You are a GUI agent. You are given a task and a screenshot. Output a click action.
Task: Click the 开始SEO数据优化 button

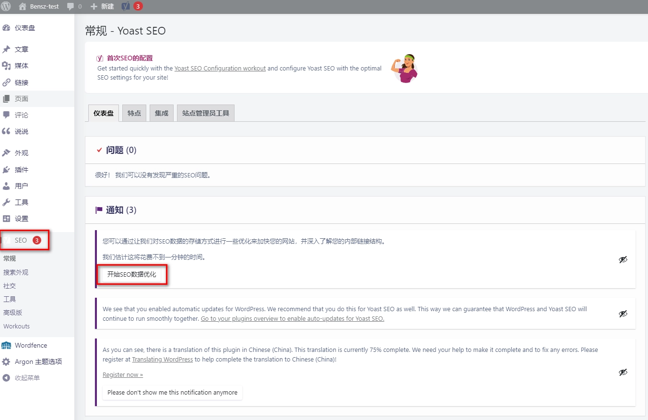coord(132,275)
